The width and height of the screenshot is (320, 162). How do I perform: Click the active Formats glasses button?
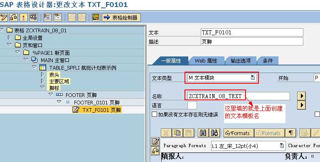pyautogui.click(x=239, y=133)
